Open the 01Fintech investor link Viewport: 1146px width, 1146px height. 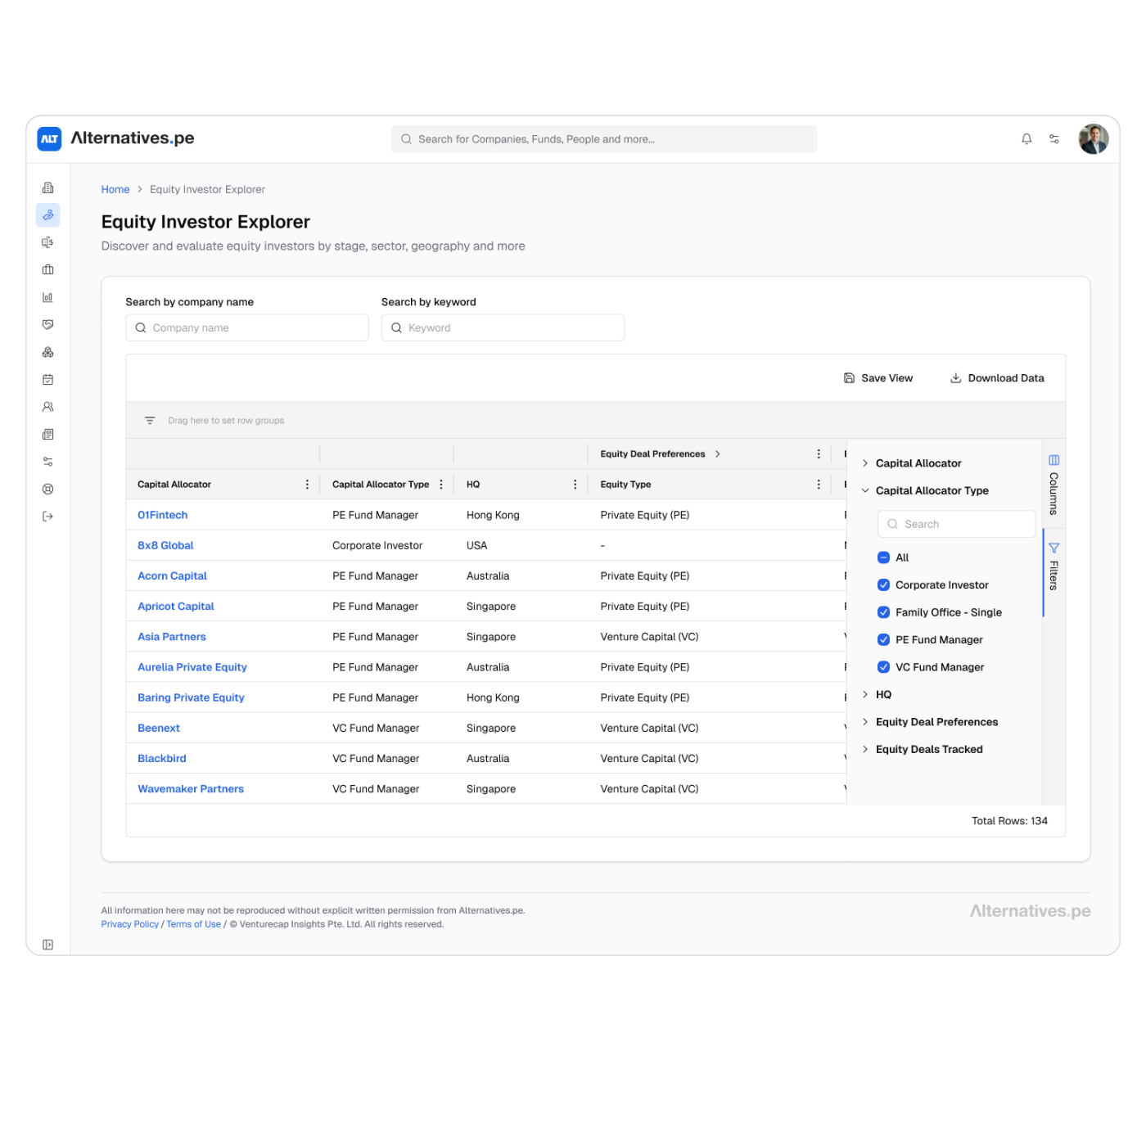[x=163, y=516]
